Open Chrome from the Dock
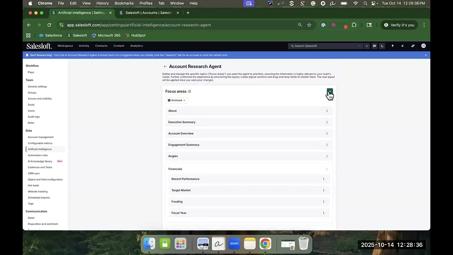This screenshot has width=453, height=255. (x=265, y=244)
